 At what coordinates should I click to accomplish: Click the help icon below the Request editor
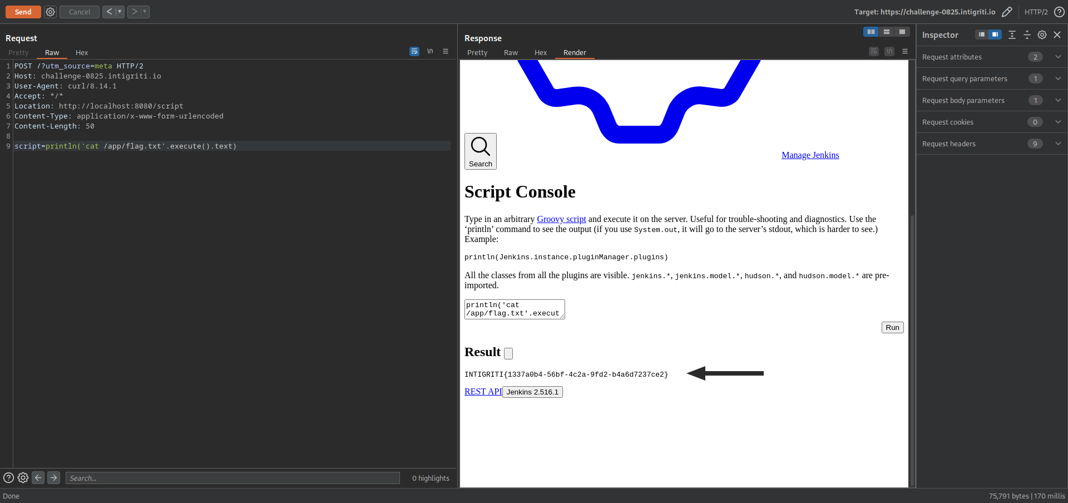coord(8,477)
